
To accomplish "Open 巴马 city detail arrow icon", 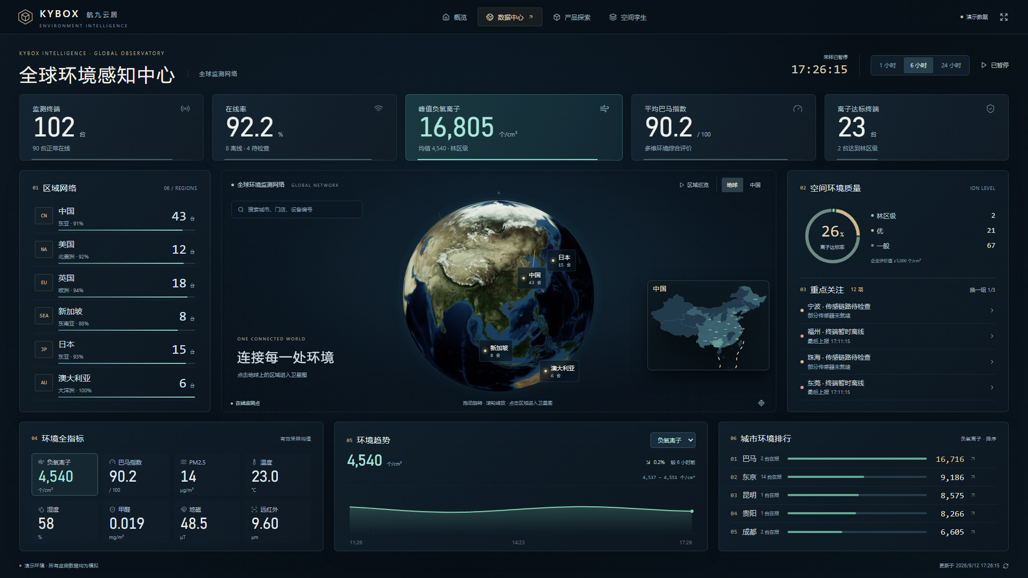I will (973, 459).
